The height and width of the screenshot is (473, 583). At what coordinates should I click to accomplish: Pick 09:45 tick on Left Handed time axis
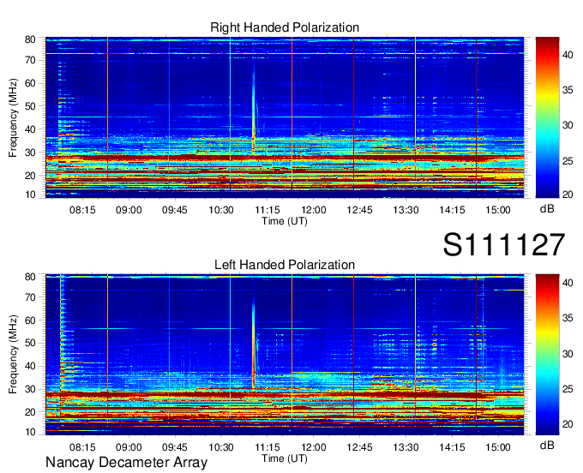pos(175,447)
